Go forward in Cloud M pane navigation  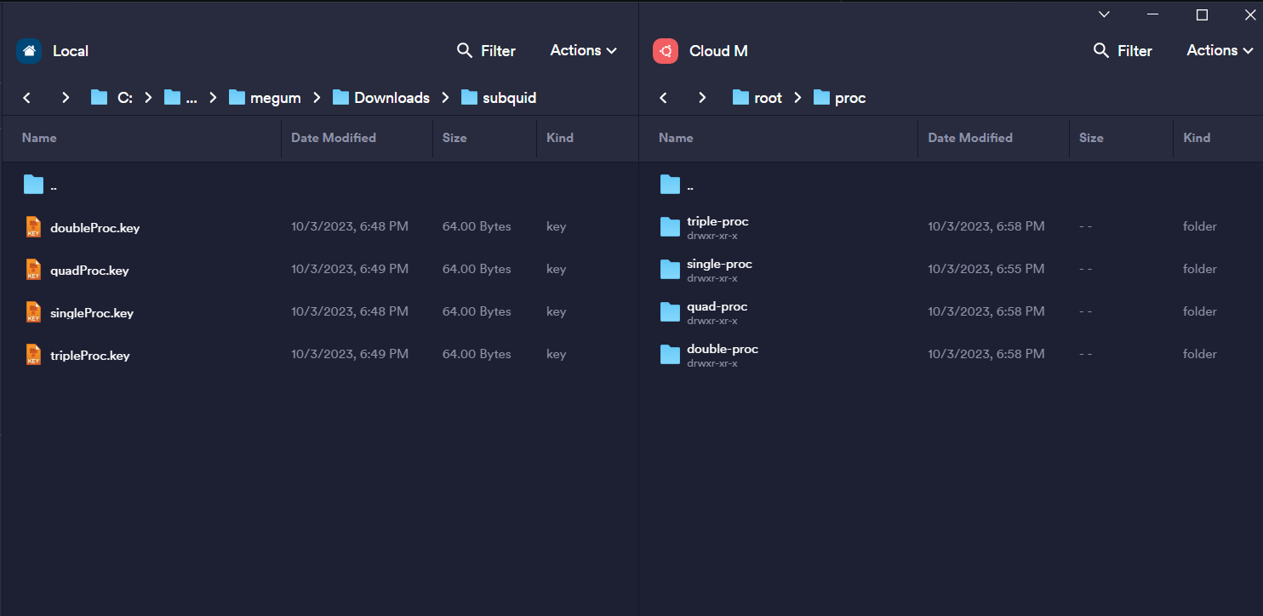702,98
